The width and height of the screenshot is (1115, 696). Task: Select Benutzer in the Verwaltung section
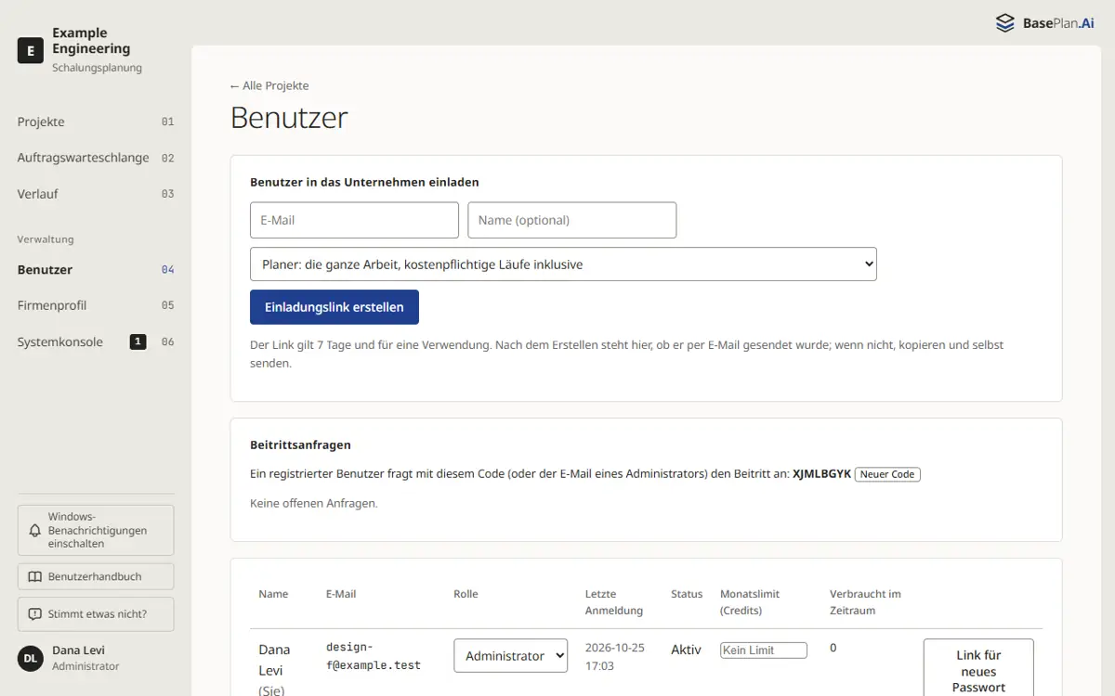(96, 270)
